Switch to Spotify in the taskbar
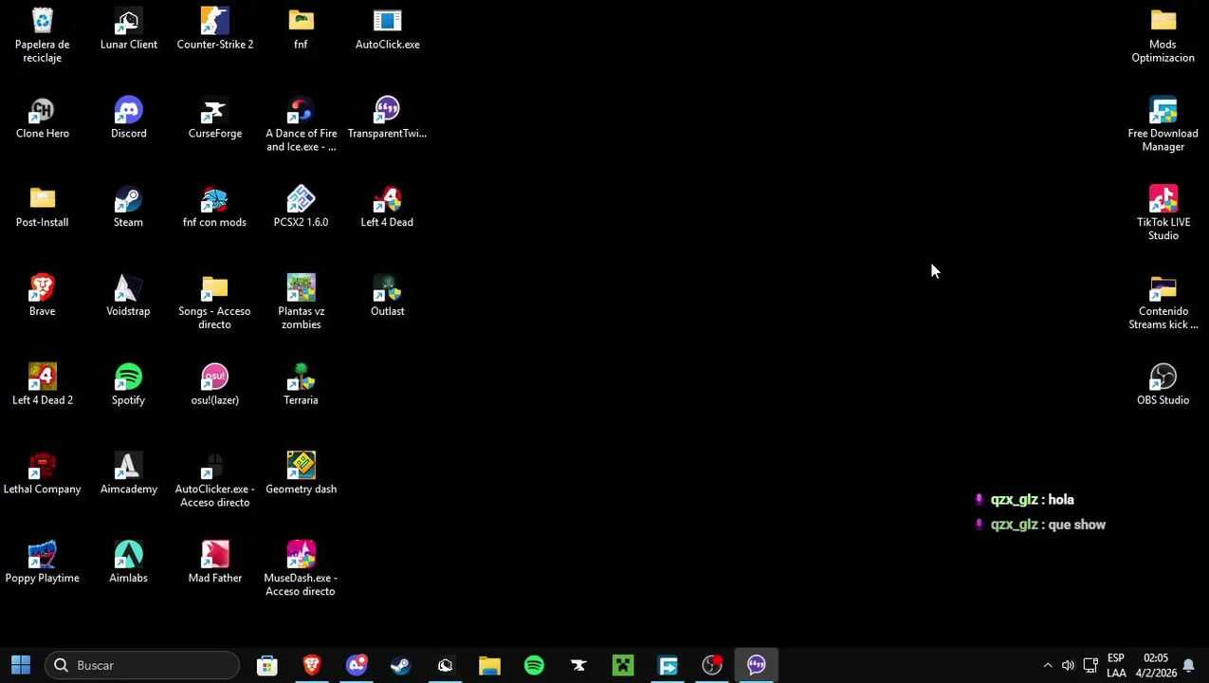1209x683 pixels. pos(534,665)
